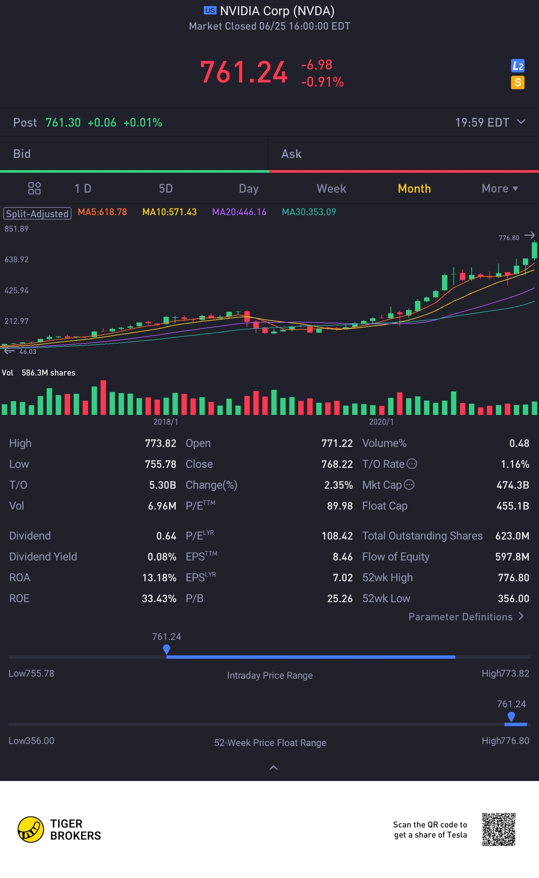Tap the price change -0.91% figure
The image size is (539, 878).
(322, 82)
